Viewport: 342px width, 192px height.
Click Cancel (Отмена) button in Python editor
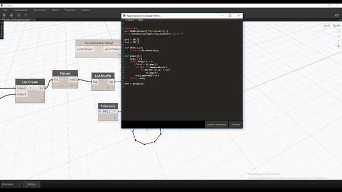pyautogui.click(x=236, y=124)
